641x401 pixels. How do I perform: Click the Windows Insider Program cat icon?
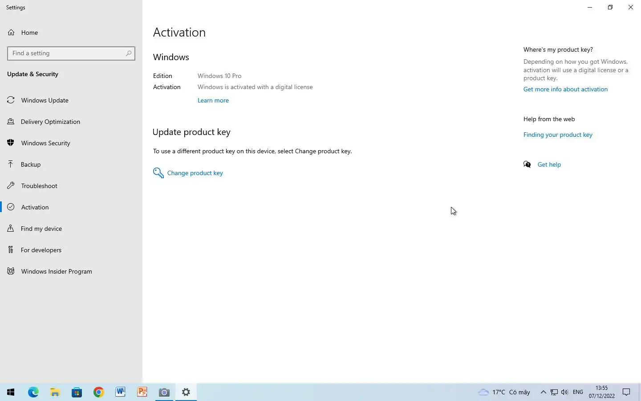click(11, 271)
